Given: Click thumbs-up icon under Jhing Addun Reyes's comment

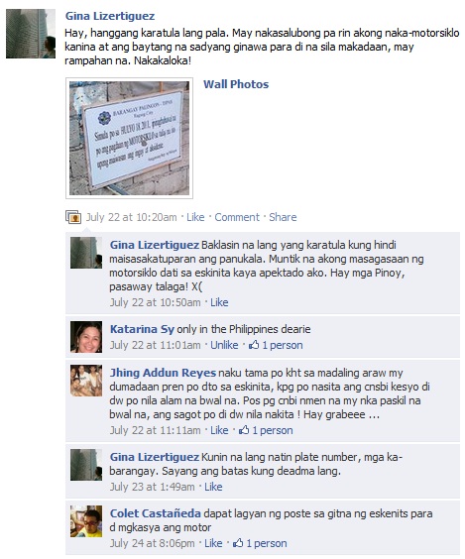Looking at the screenshot, I should coord(244,430).
